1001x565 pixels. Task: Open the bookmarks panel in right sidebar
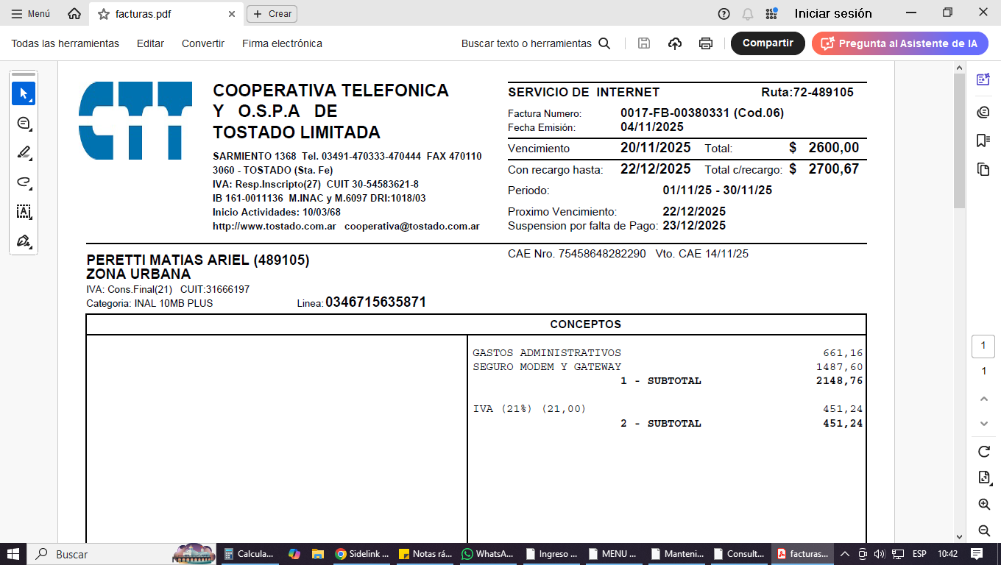(983, 141)
